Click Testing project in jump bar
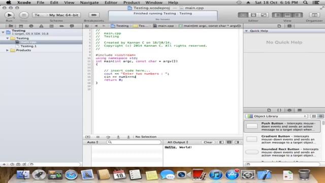 coord(120,26)
